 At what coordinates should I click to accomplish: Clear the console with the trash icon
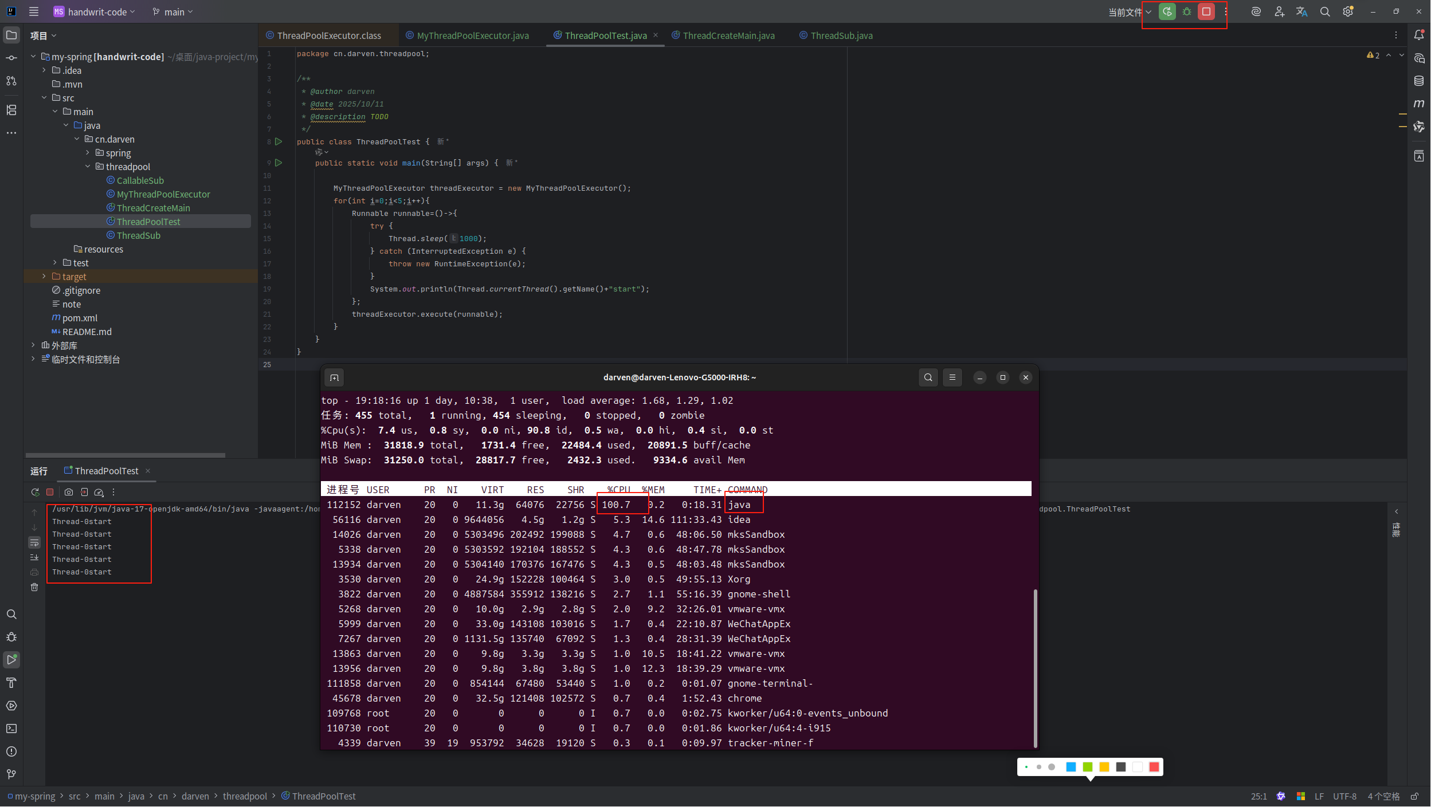34,587
